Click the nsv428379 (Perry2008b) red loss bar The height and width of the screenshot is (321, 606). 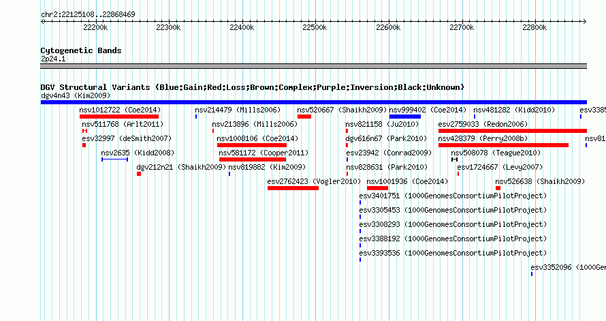[503, 145]
